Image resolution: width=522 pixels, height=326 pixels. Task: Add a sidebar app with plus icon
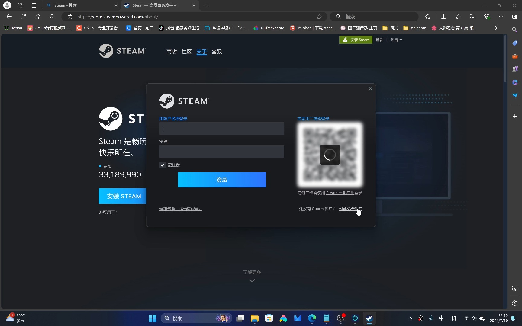(x=515, y=116)
